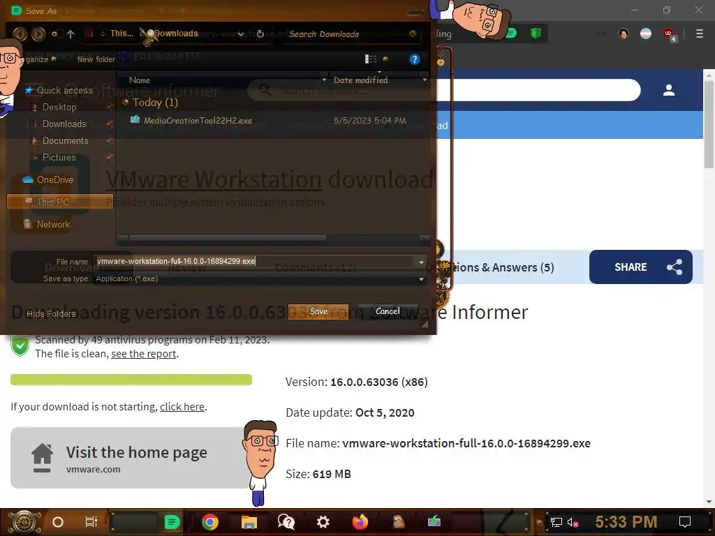Select Desktop in navigation pane
Screen dimensions: 715x536
[59, 107]
